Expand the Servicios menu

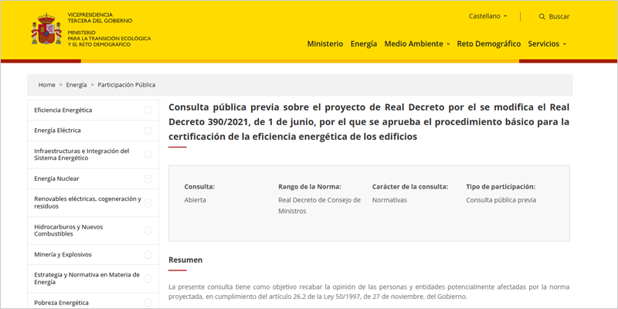pyautogui.click(x=547, y=44)
